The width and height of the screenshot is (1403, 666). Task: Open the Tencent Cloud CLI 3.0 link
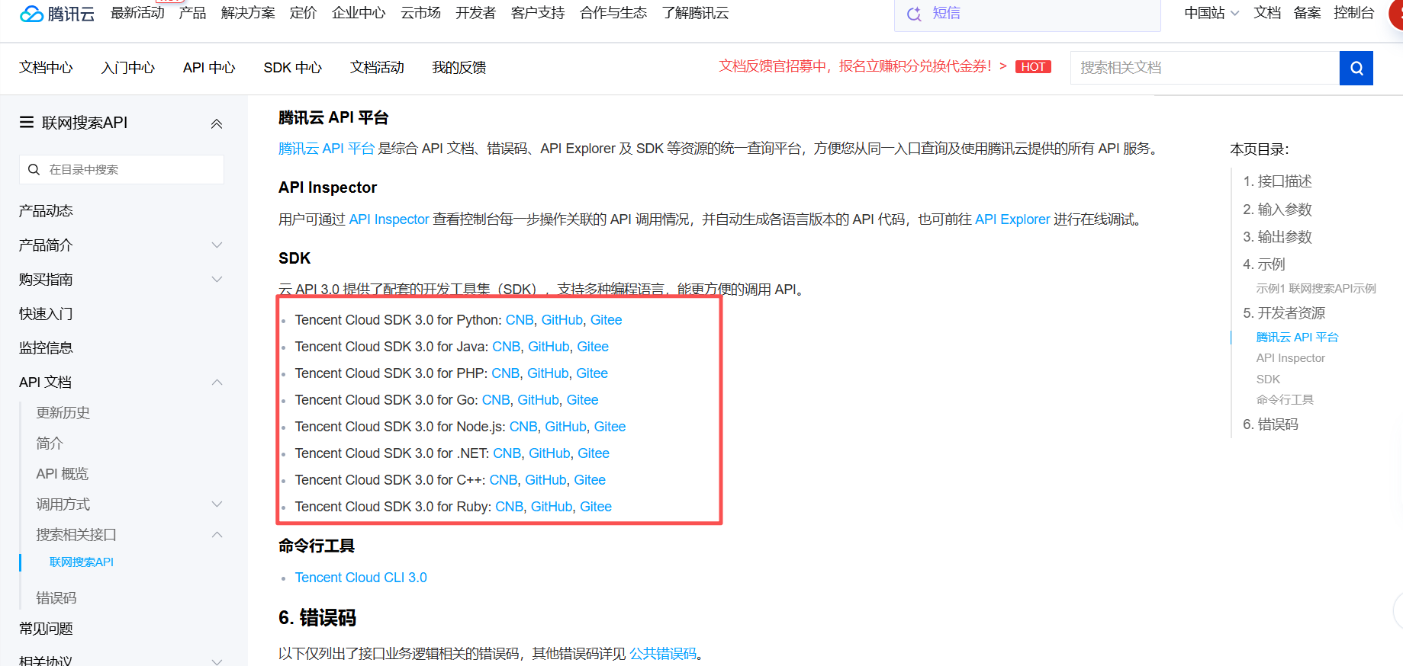361,578
